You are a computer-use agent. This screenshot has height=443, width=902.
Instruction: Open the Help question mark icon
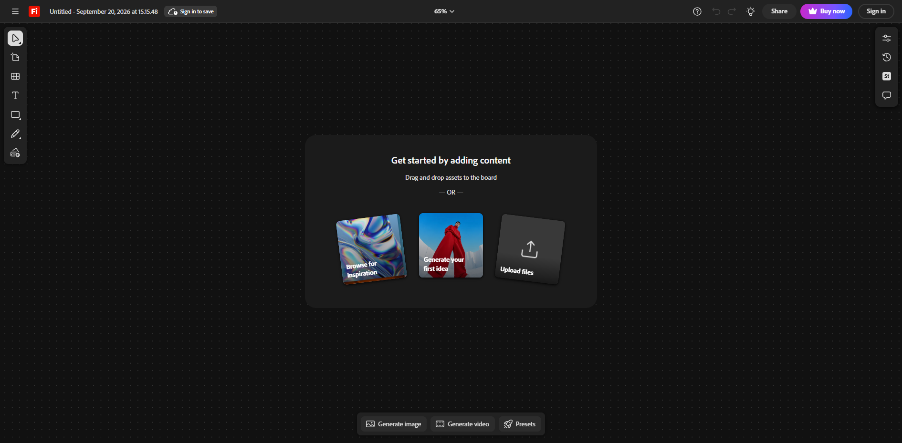(697, 11)
